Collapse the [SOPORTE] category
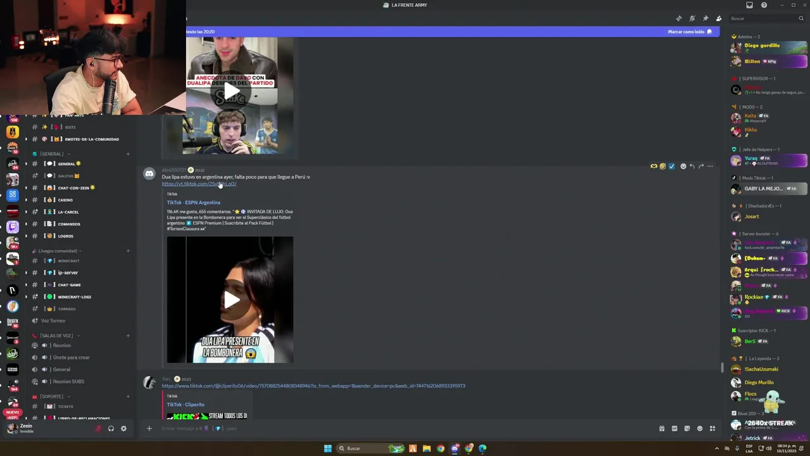This screenshot has width=810, height=456. click(x=51, y=396)
